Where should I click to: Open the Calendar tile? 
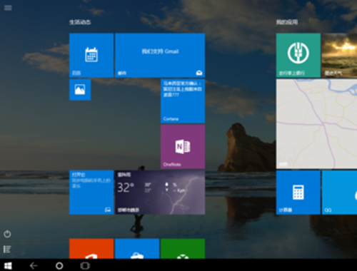click(x=91, y=55)
